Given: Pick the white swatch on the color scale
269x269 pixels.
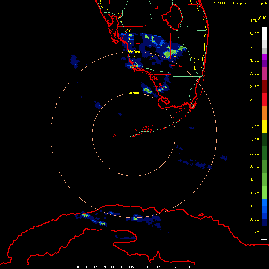Looking at the screenshot, I should coord(264,33).
